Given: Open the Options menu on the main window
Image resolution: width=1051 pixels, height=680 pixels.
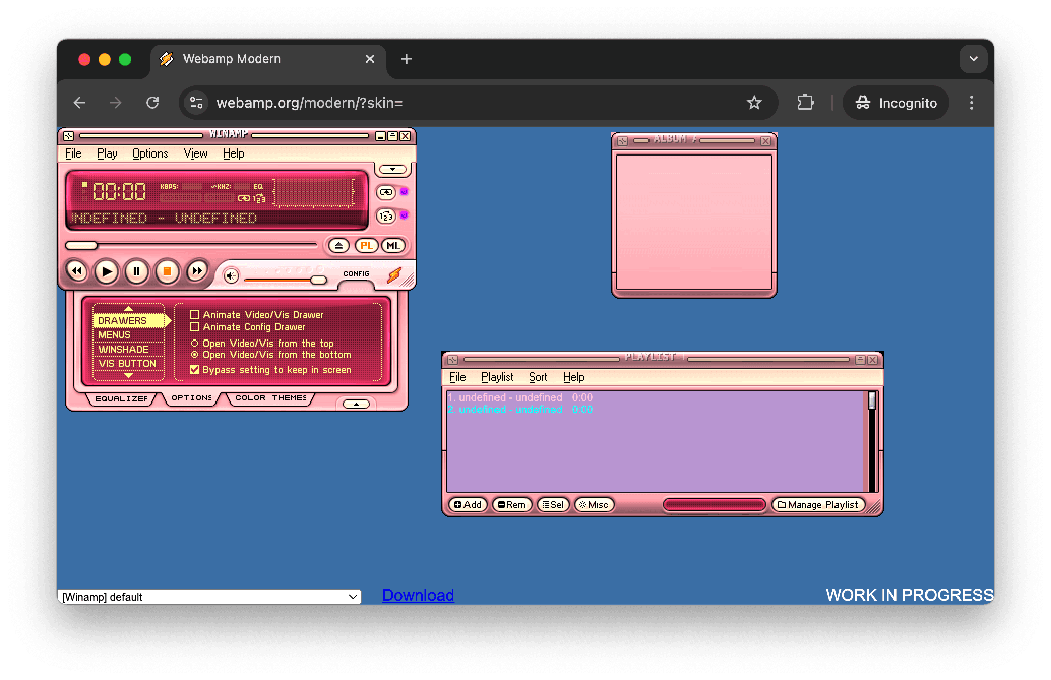Looking at the screenshot, I should click(150, 153).
